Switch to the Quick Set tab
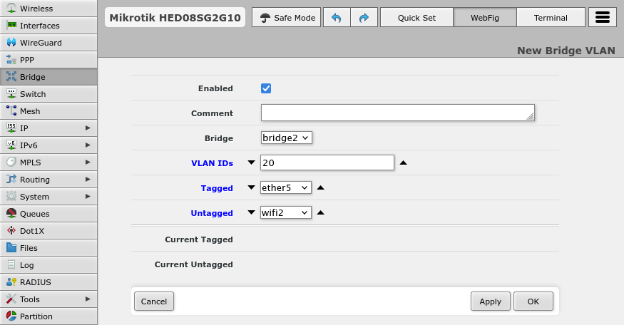The image size is (624, 325). point(416,18)
